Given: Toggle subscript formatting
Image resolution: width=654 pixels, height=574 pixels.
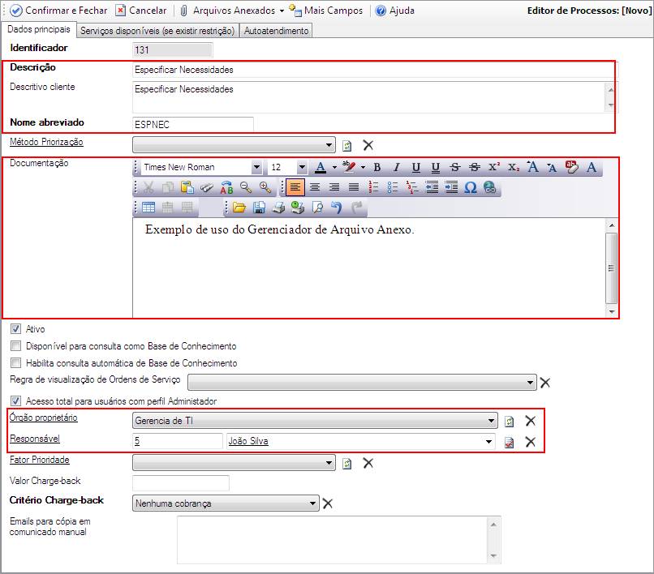Looking at the screenshot, I should [514, 167].
